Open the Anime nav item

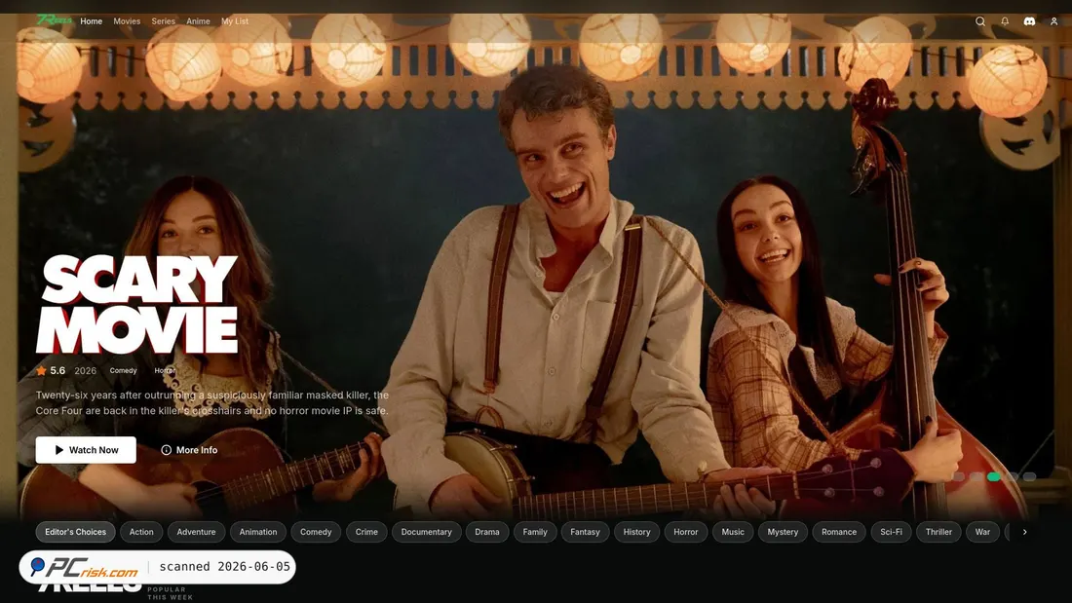(198, 21)
